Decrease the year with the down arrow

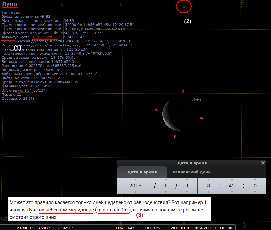(135, 192)
